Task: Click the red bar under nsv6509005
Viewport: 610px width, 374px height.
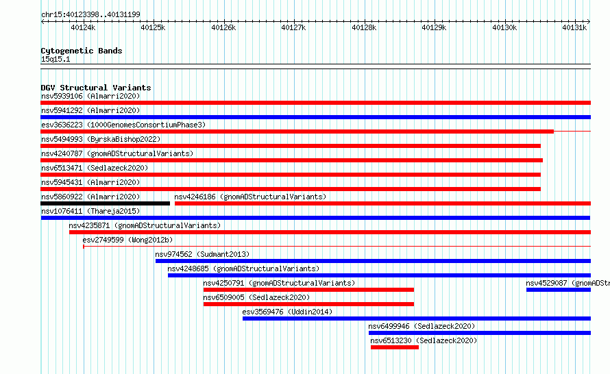Action: point(308,304)
